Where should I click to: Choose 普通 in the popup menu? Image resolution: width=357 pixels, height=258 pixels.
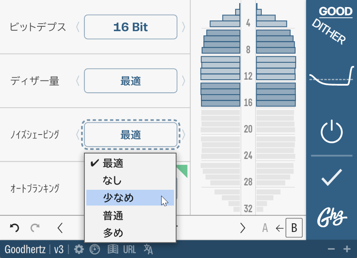click(130, 215)
